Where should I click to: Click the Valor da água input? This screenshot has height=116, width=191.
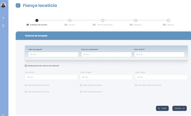[x=106, y=77]
